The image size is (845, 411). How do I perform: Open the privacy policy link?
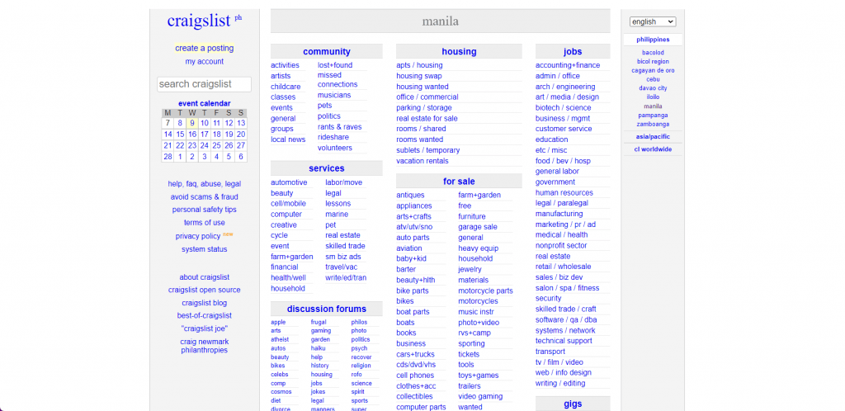click(198, 236)
